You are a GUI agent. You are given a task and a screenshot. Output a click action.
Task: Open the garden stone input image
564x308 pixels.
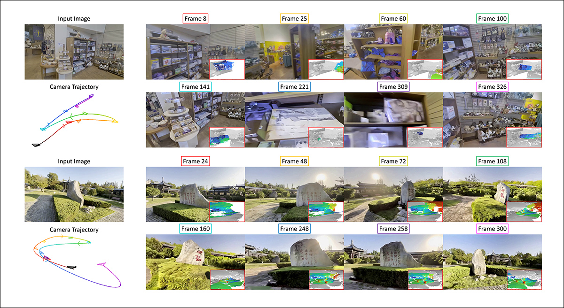point(74,194)
